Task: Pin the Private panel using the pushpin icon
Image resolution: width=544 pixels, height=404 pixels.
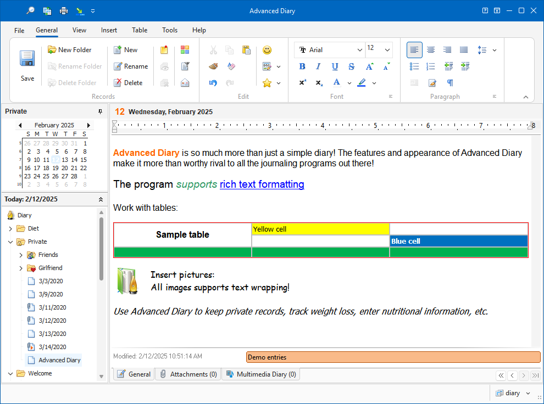Action: (x=100, y=111)
